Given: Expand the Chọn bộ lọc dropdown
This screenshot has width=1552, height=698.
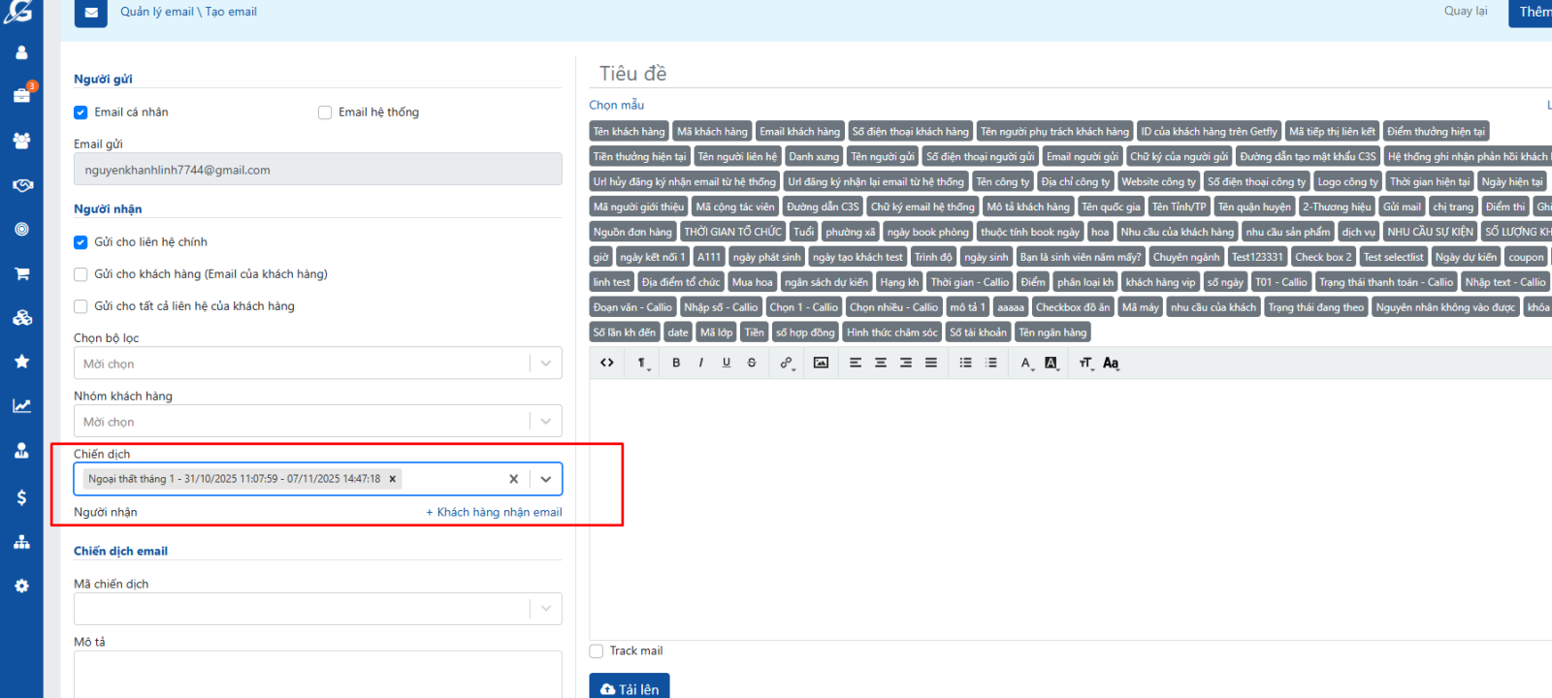Looking at the screenshot, I should pyautogui.click(x=545, y=364).
